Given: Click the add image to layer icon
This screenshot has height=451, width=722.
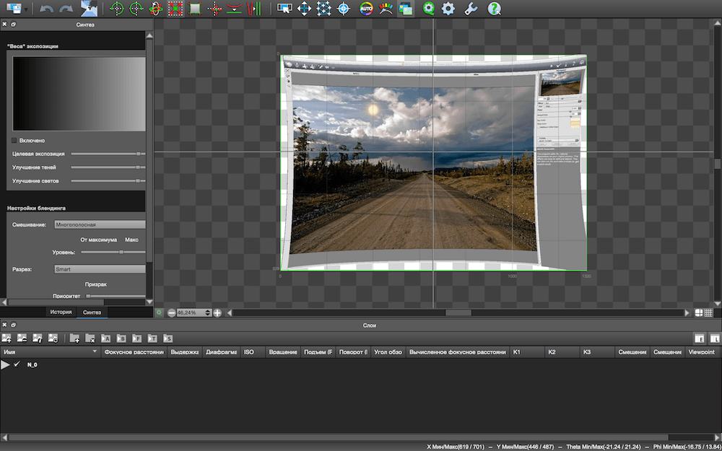Looking at the screenshot, I should coord(6,338).
